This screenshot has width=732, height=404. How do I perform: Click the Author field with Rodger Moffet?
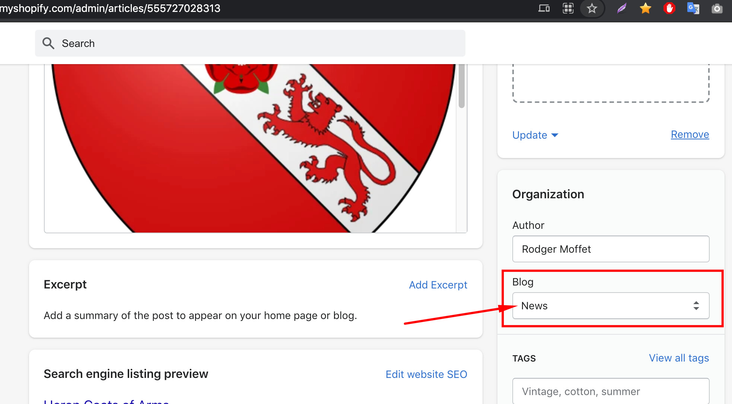pyautogui.click(x=611, y=249)
